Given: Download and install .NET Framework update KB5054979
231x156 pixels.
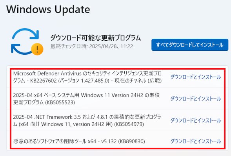Looking at the screenshot, I should [x=196, y=120].
